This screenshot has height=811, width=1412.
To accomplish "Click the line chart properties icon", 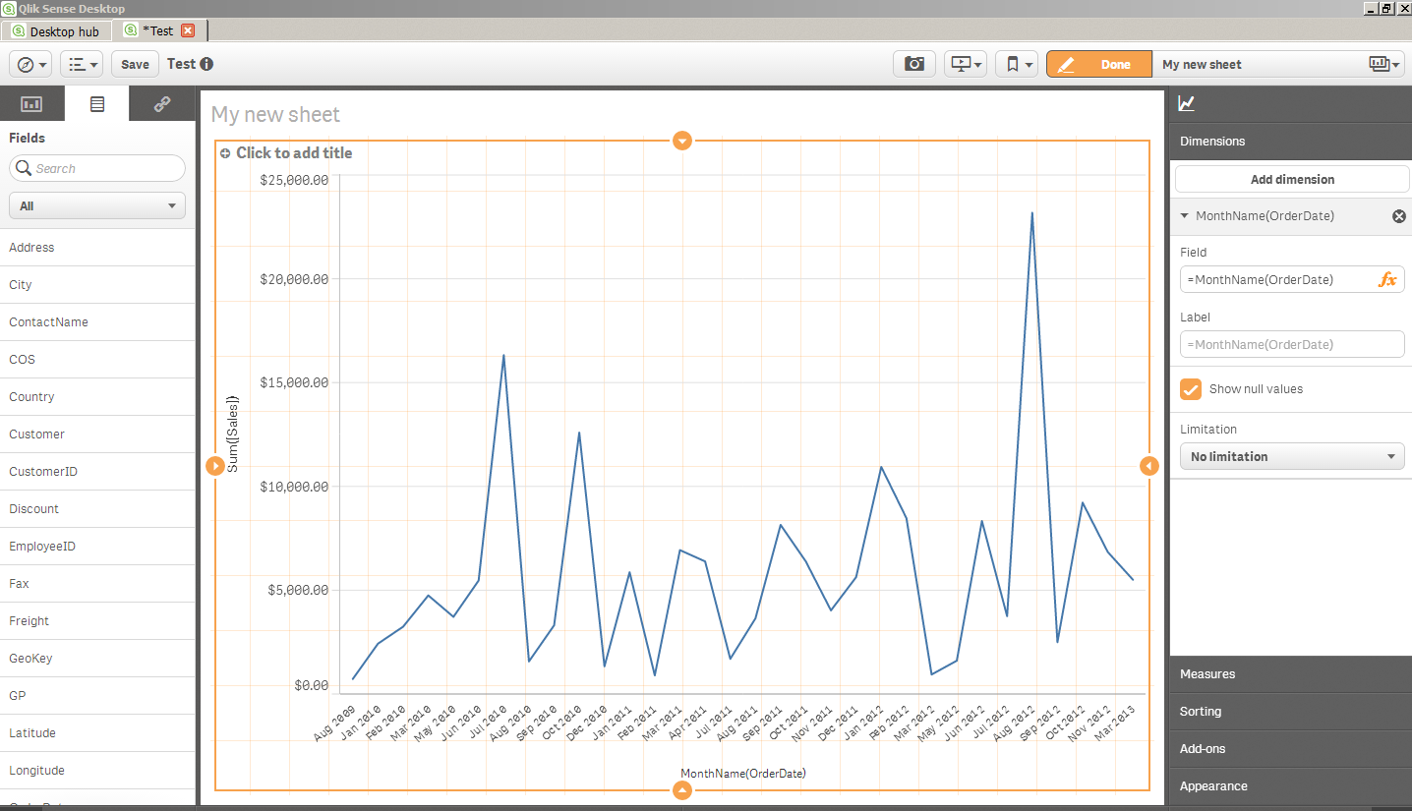I will click(x=1187, y=103).
